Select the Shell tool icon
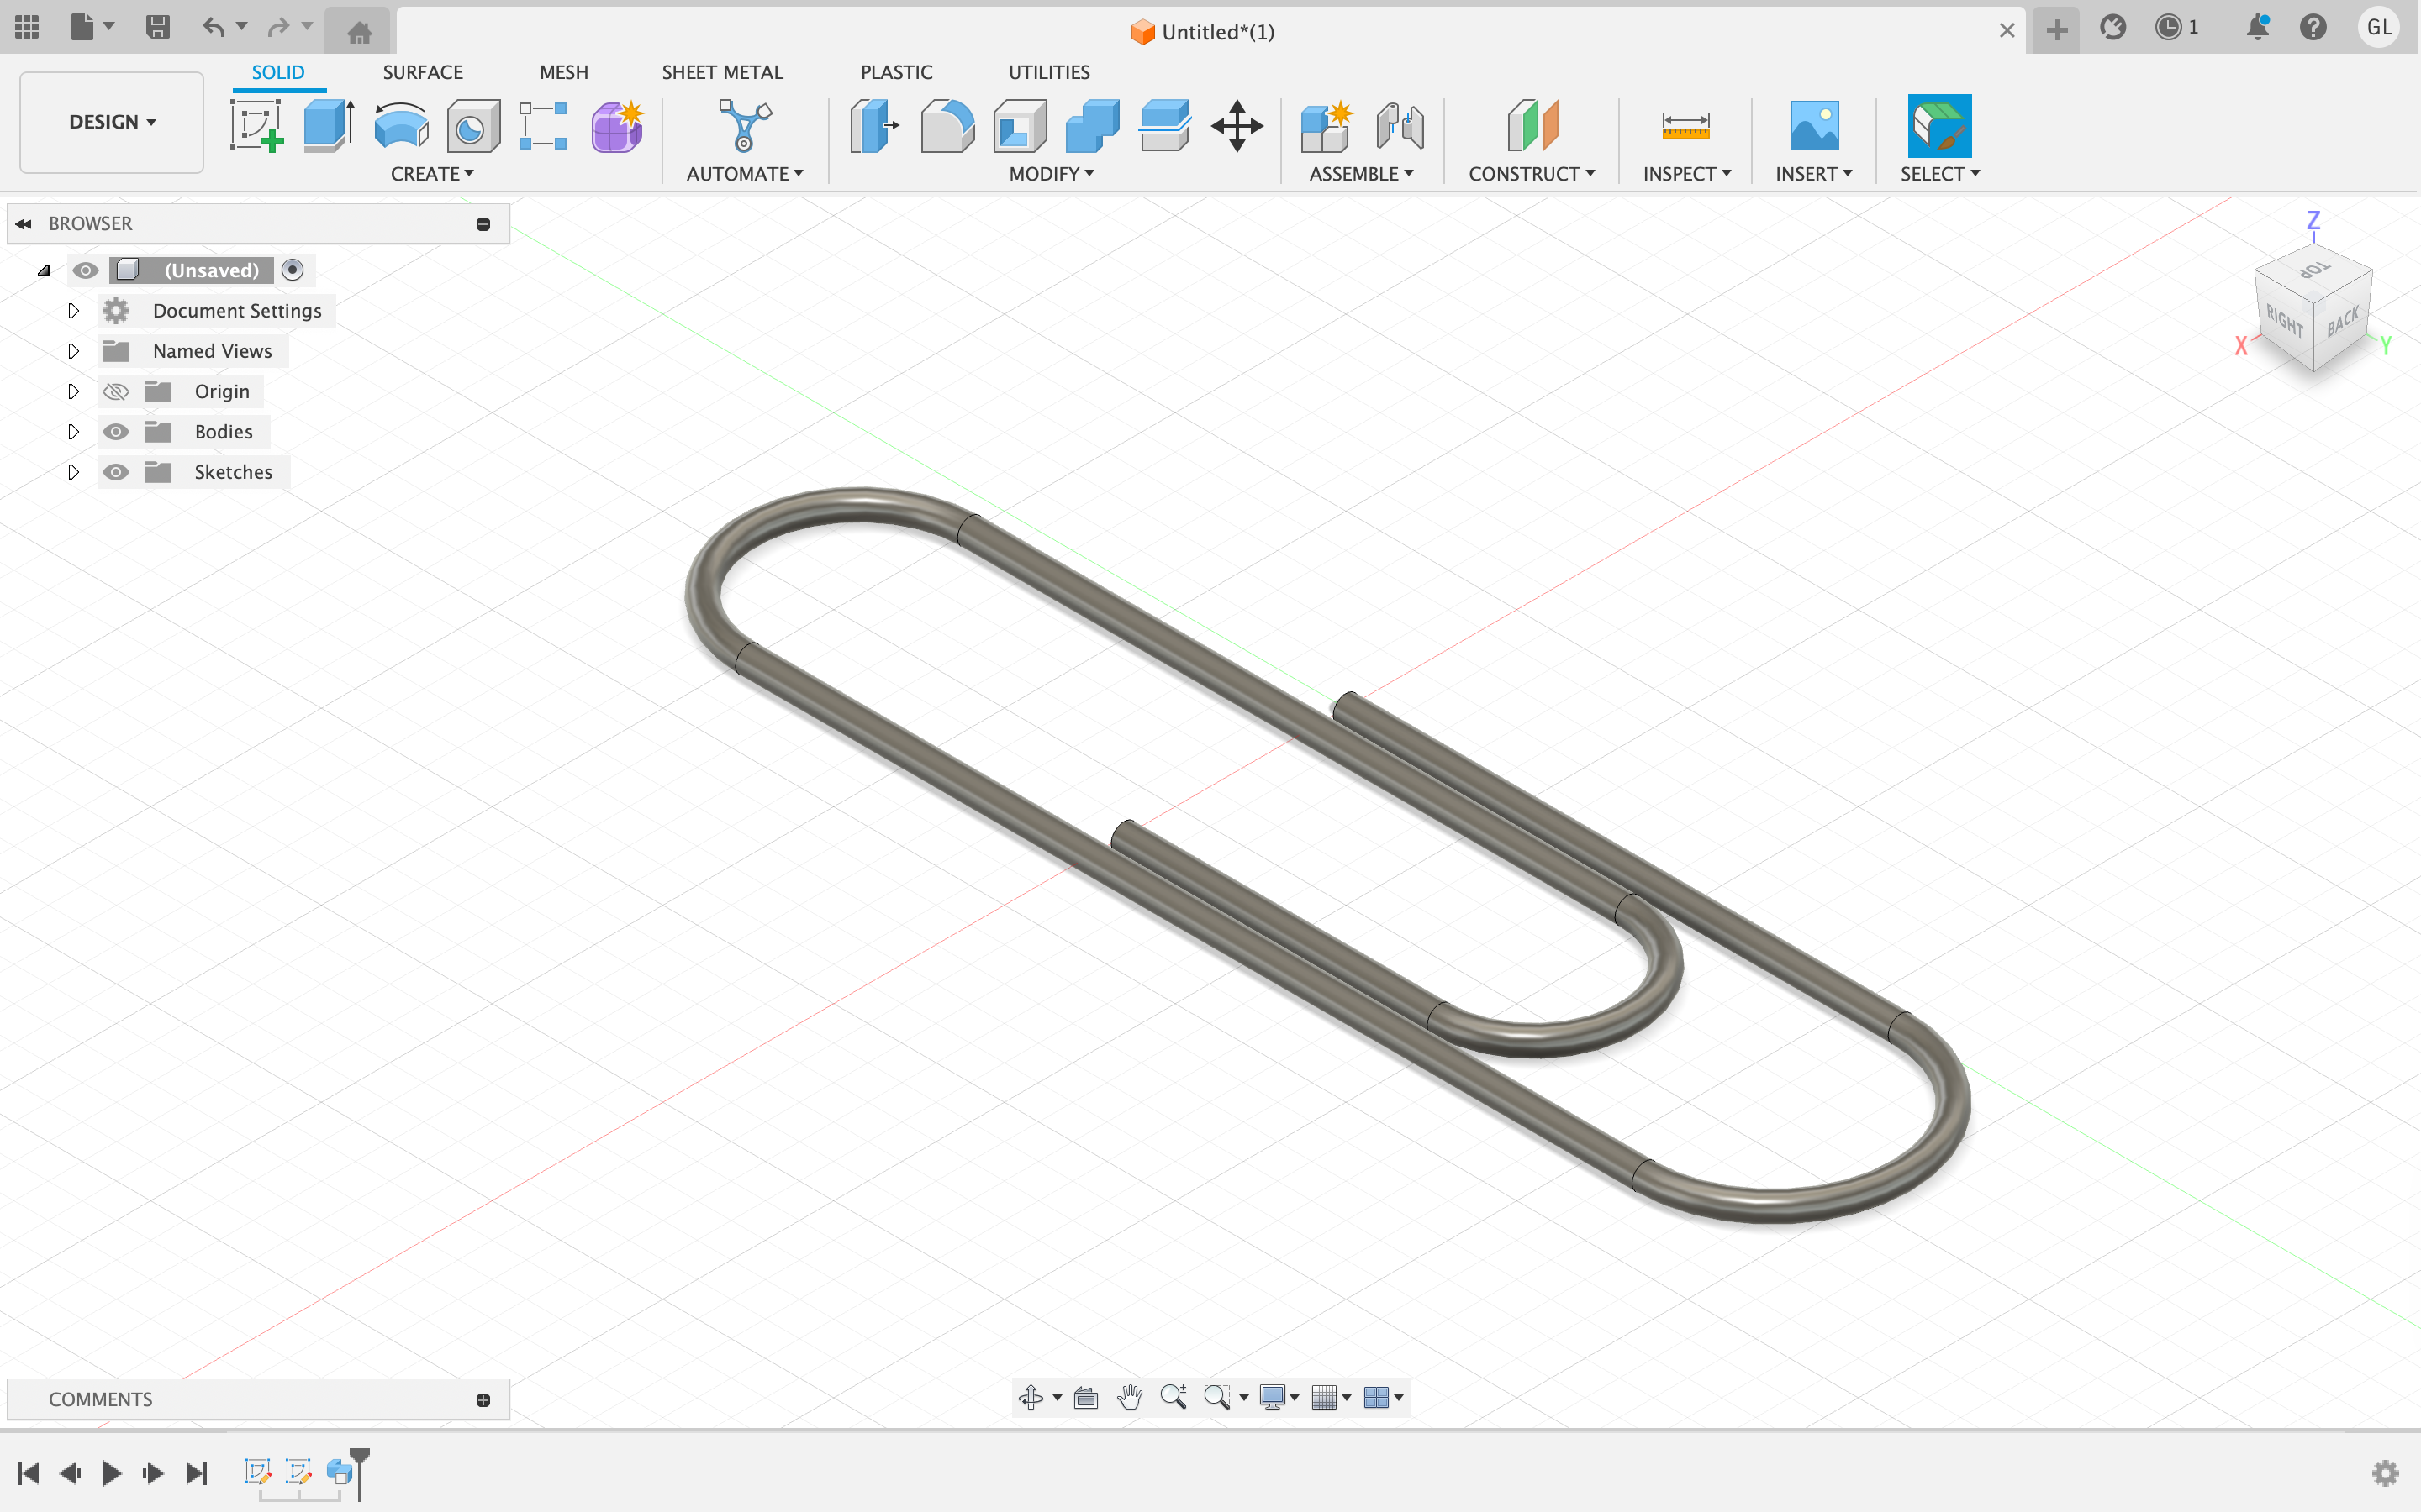 1020,126
